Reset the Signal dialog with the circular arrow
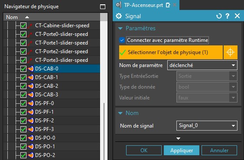Screen dimensions: 244x160 [219, 16]
